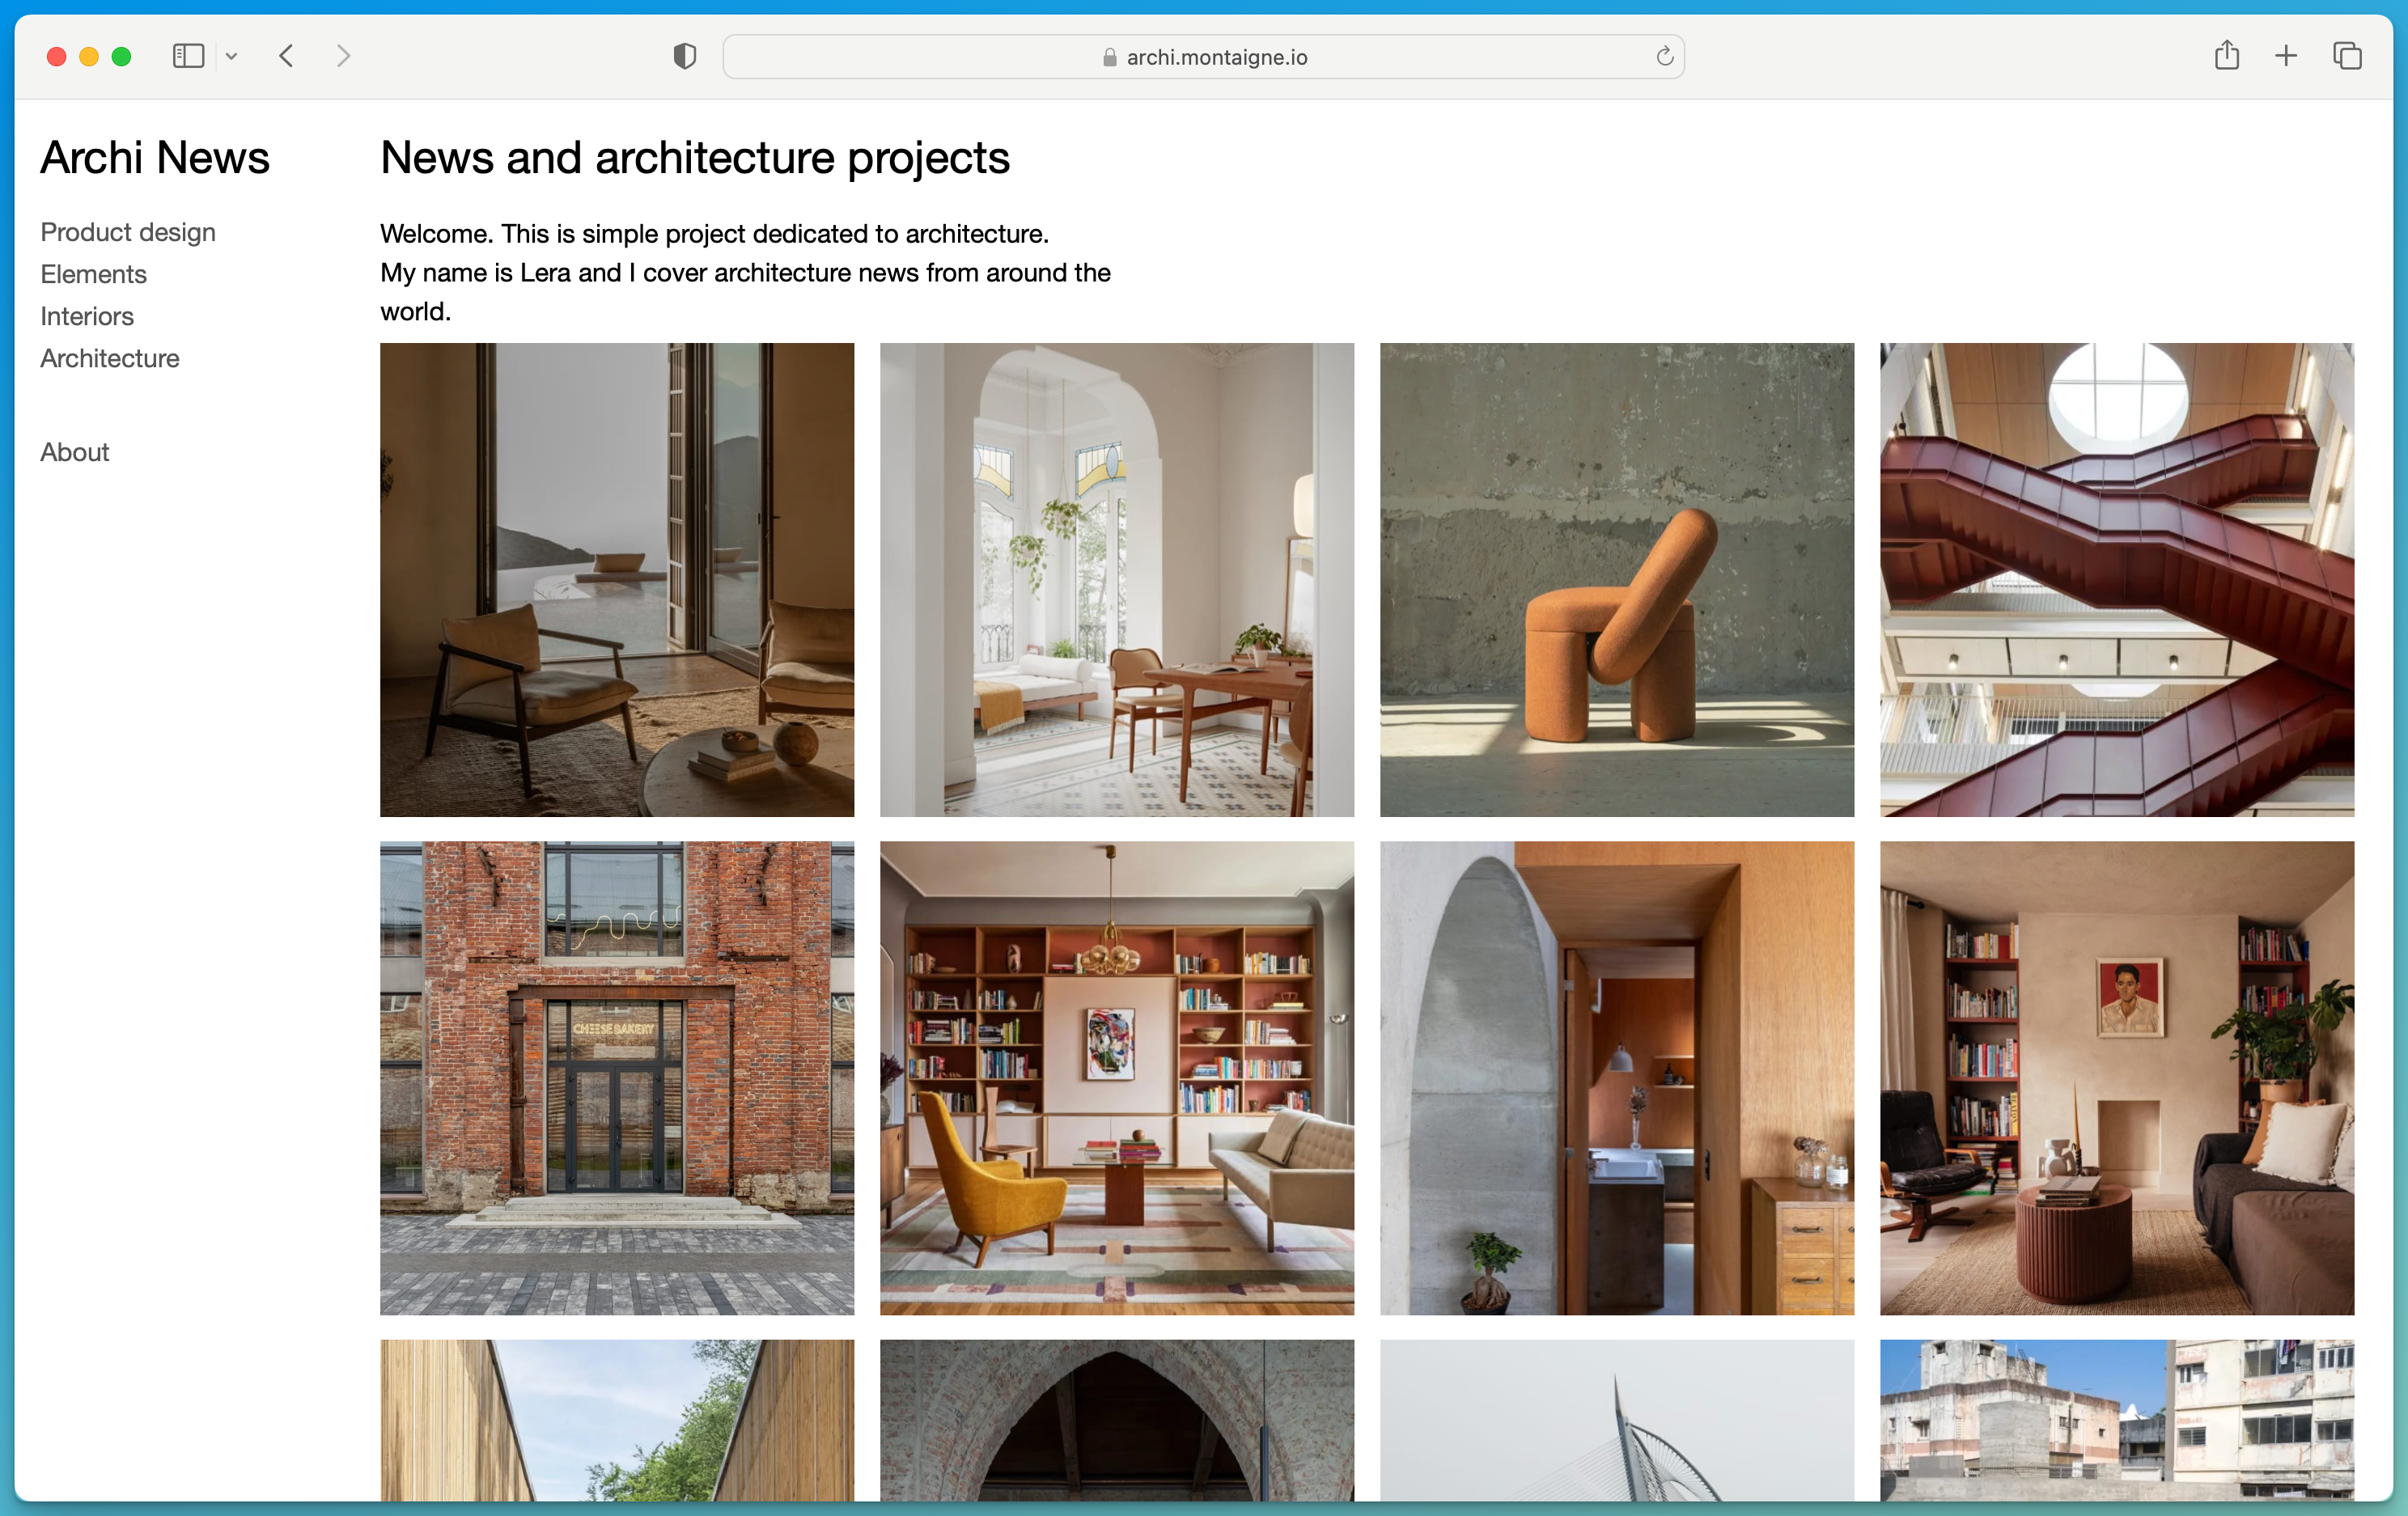Open the arched window dining room thumbnail
The image size is (2408, 1516).
[1117, 580]
